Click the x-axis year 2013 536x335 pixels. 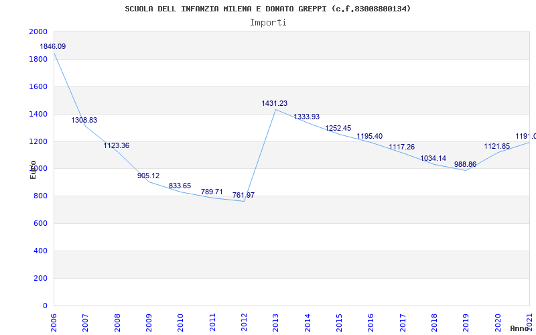tap(276, 323)
